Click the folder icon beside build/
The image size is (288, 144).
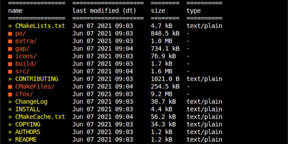point(10,64)
